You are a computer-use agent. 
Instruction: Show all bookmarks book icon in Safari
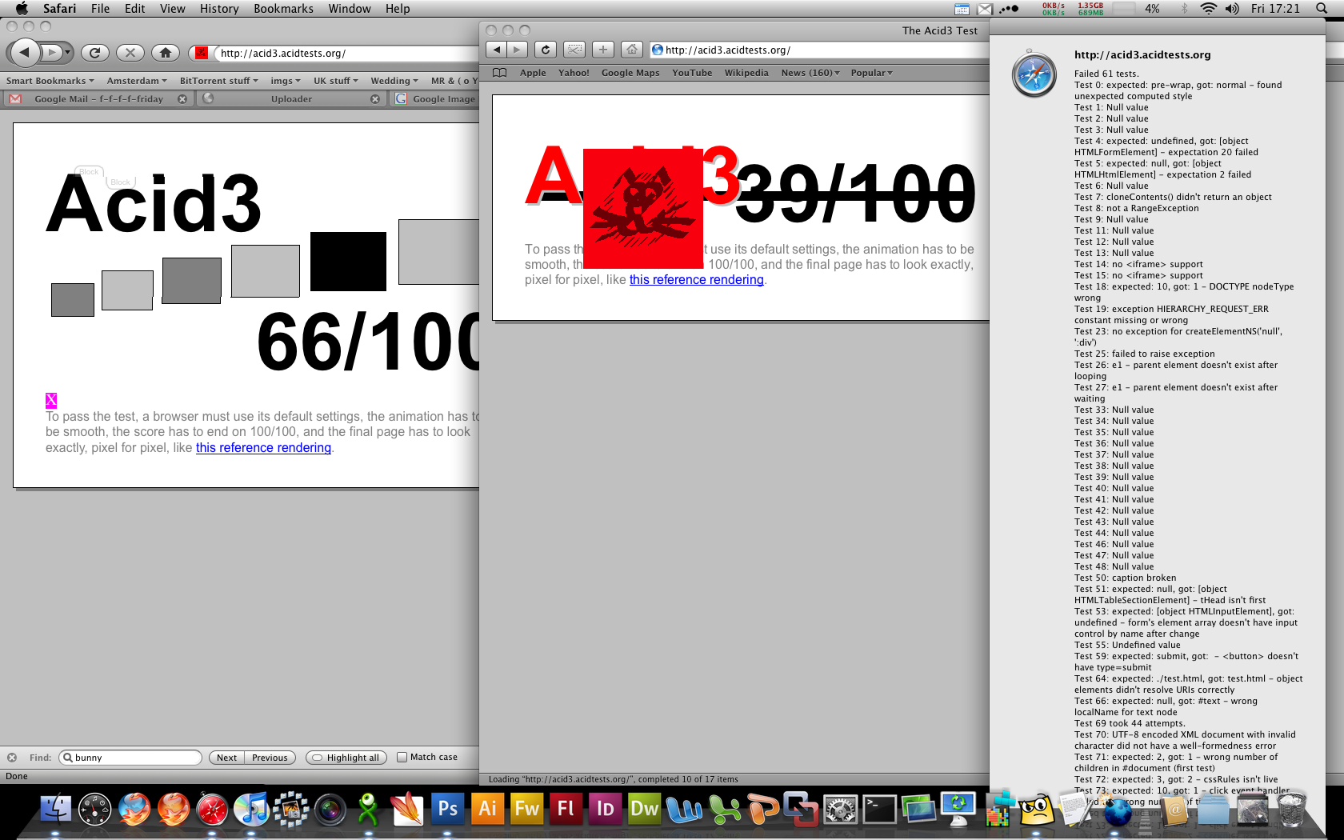[x=500, y=73]
